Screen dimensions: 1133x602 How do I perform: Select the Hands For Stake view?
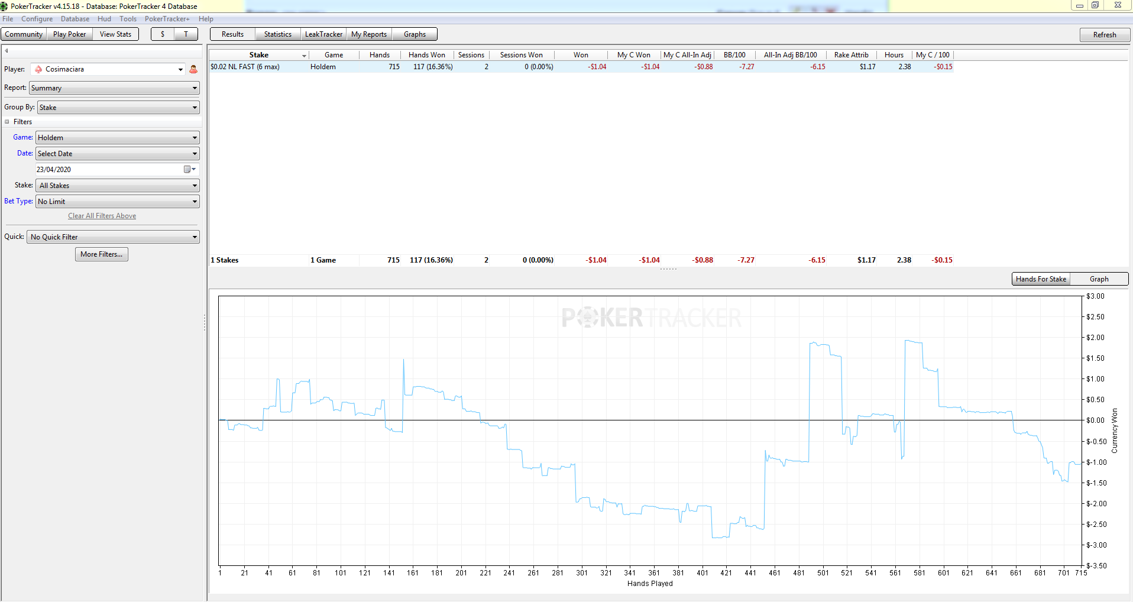tap(1041, 279)
